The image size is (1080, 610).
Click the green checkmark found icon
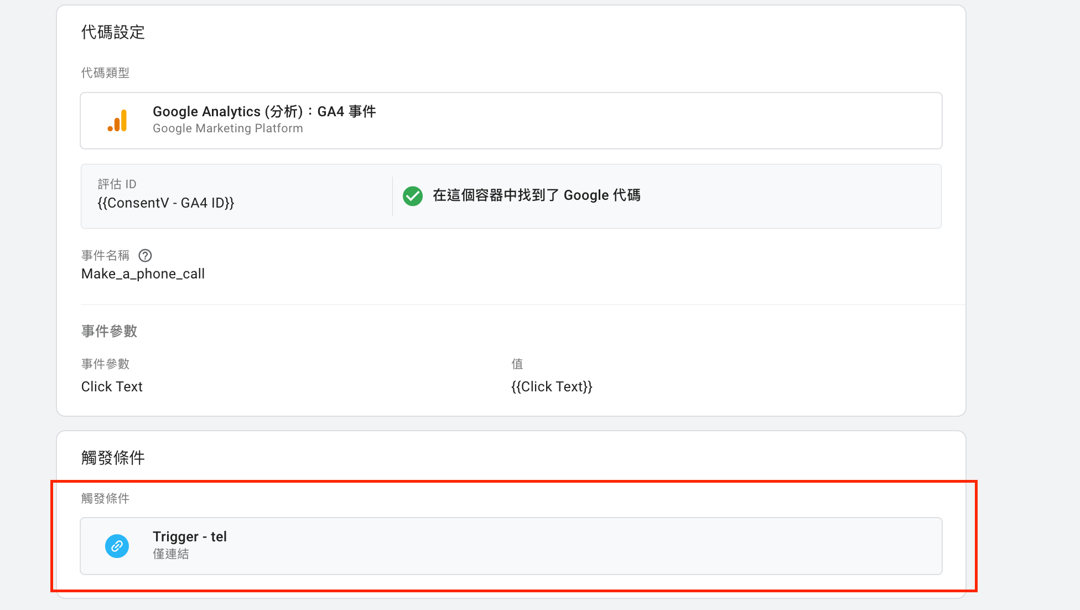click(x=413, y=196)
